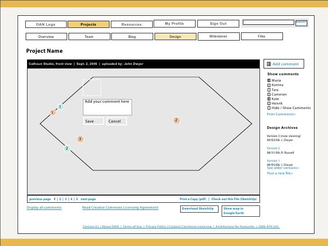
Task: Enable Katrina's comments checkbox
Action: pyautogui.click(x=269, y=85)
